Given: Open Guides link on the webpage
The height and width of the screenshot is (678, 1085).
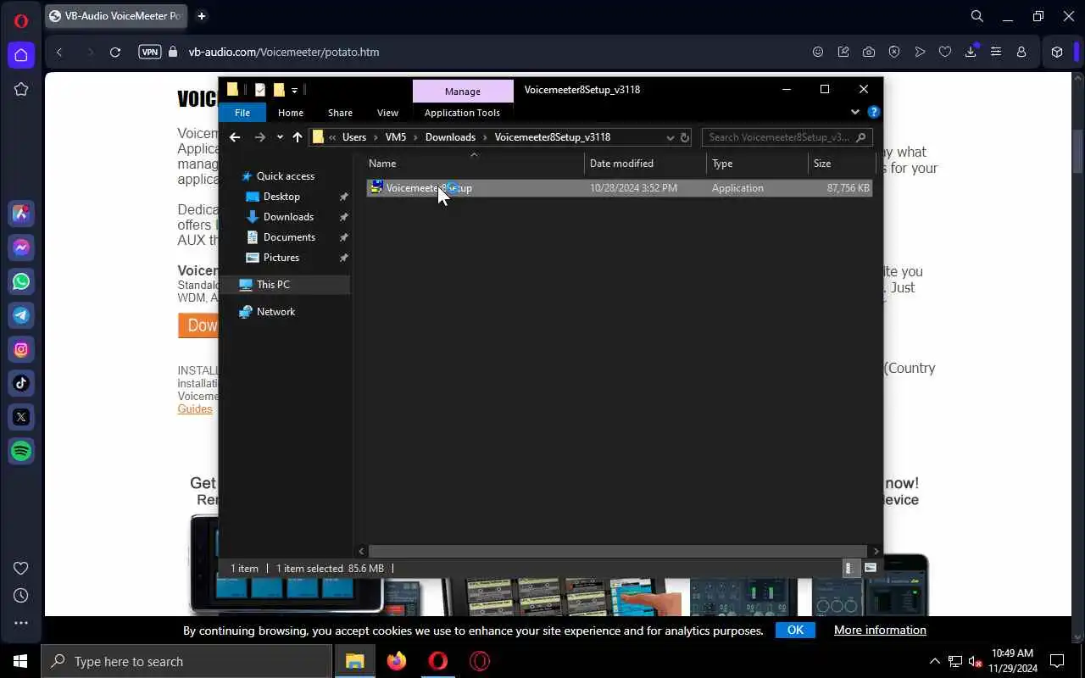Looking at the screenshot, I should click(195, 408).
